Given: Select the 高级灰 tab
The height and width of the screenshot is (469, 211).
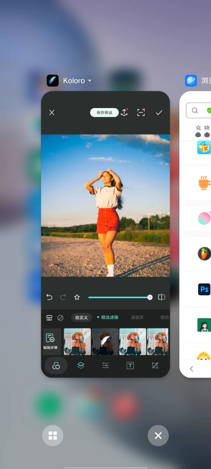Looking at the screenshot, I should pyautogui.click(x=137, y=318).
